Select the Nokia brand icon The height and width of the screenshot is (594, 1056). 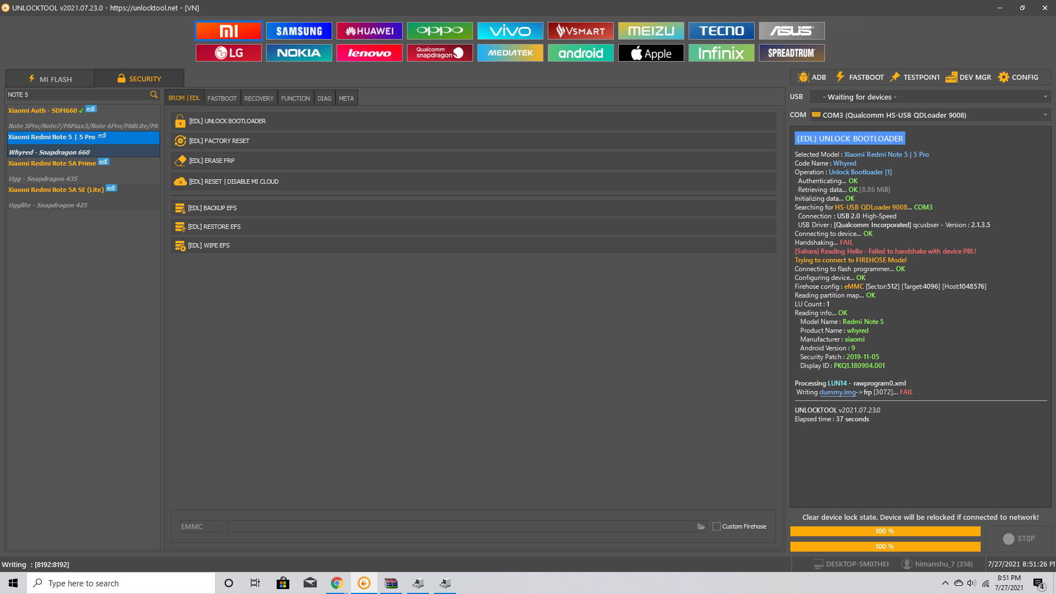(x=299, y=53)
